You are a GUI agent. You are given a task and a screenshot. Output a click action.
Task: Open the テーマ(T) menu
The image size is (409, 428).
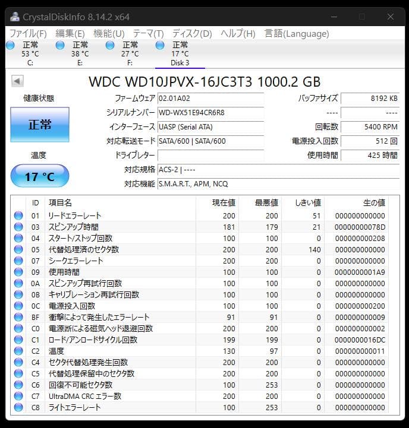148,34
